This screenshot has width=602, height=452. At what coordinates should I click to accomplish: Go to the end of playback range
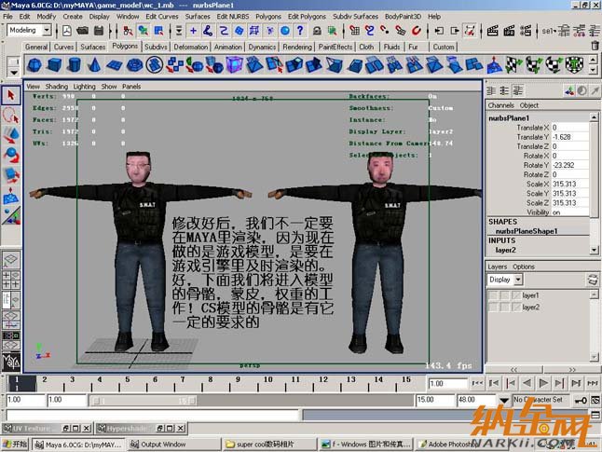[593, 383]
